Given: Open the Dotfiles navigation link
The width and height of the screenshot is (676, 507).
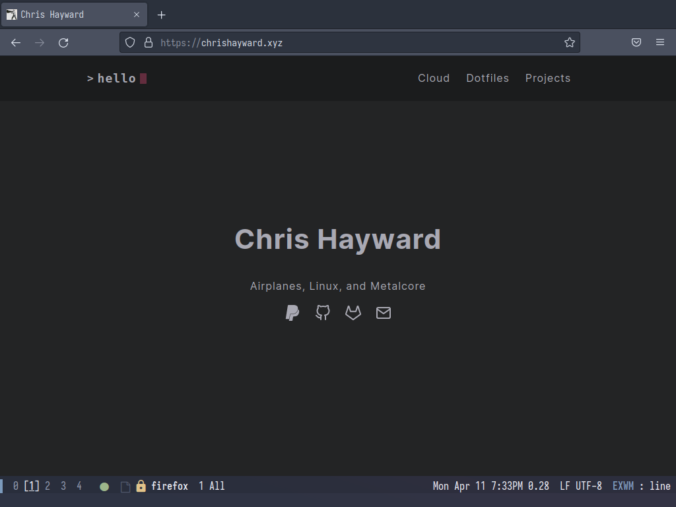Looking at the screenshot, I should [x=488, y=78].
